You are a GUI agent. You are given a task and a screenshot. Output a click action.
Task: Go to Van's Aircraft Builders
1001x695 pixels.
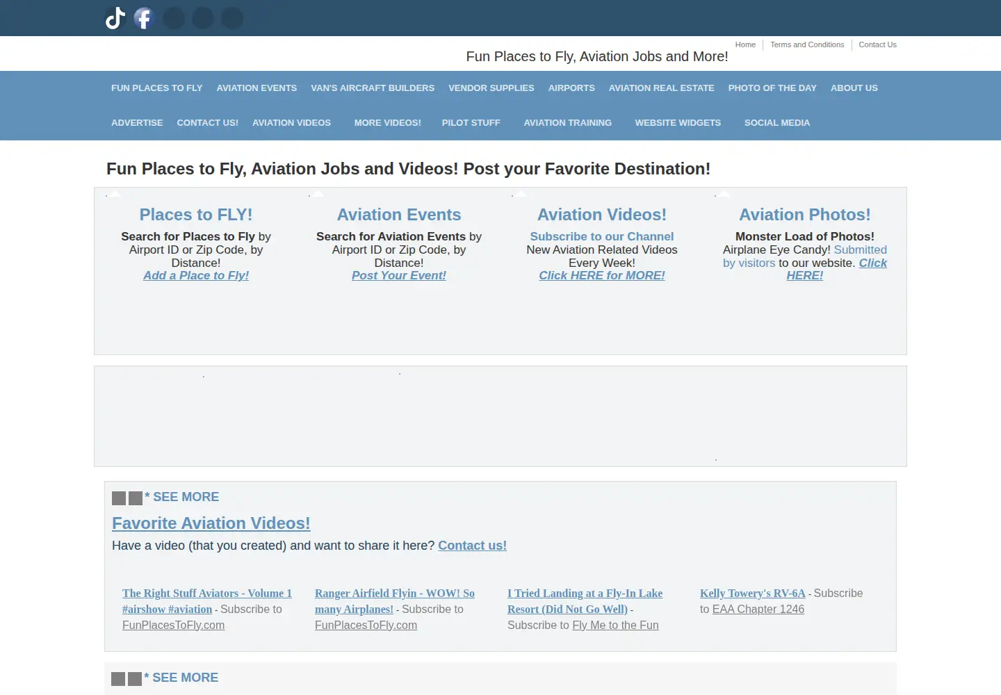tap(373, 88)
